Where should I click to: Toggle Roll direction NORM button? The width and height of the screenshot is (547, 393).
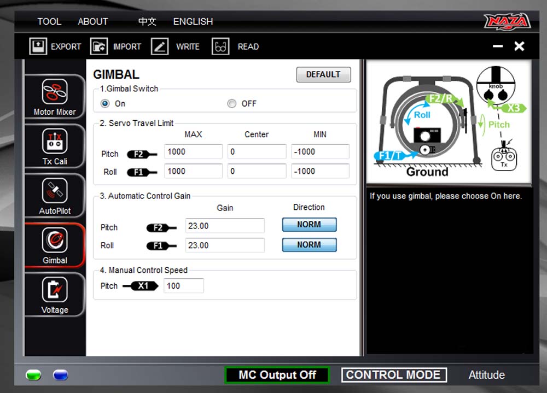coord(309,245)
